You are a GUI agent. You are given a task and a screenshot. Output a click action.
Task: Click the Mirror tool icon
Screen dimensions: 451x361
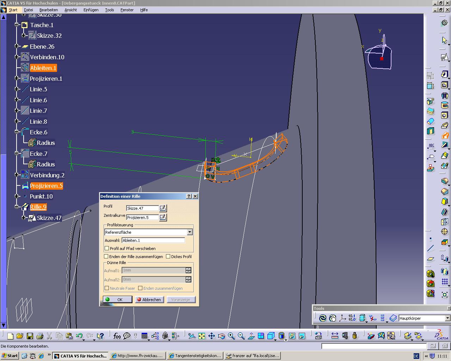tap(445, 272)
